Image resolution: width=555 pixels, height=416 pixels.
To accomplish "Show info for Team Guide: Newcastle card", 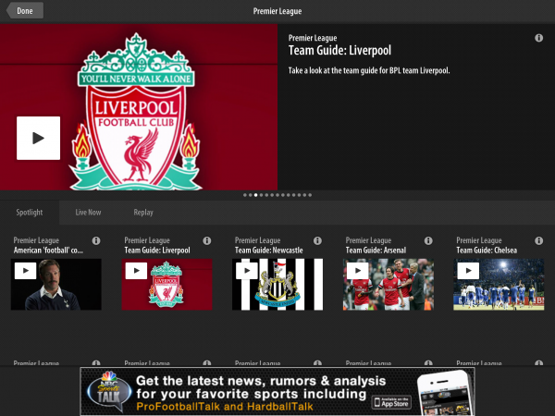I will point(317,241).
